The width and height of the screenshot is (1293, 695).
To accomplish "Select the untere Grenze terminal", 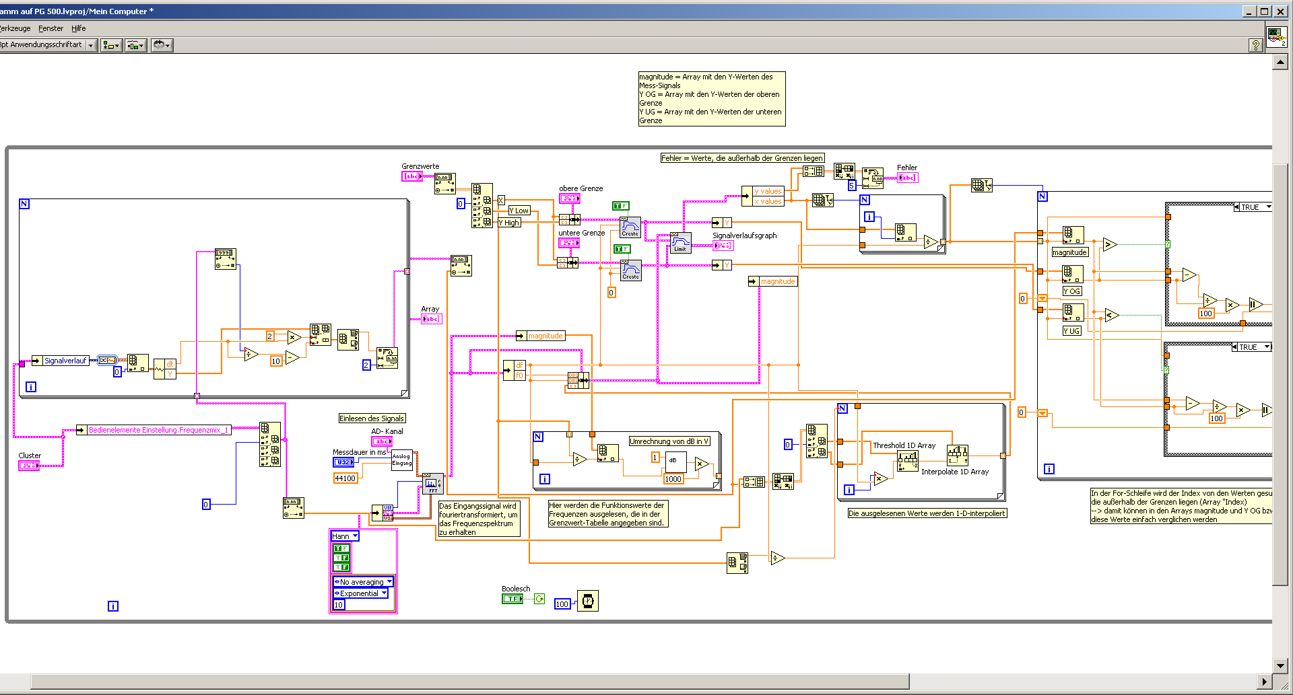I will (x=569, y=243).
